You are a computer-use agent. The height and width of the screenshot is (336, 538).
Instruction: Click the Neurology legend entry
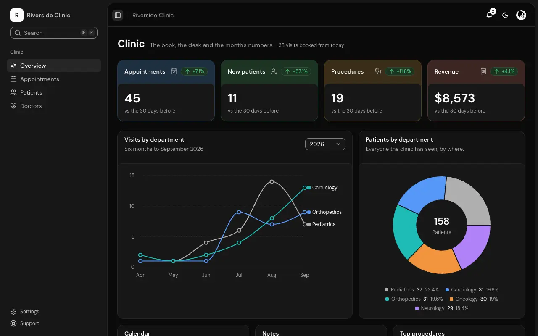point(442,308)
